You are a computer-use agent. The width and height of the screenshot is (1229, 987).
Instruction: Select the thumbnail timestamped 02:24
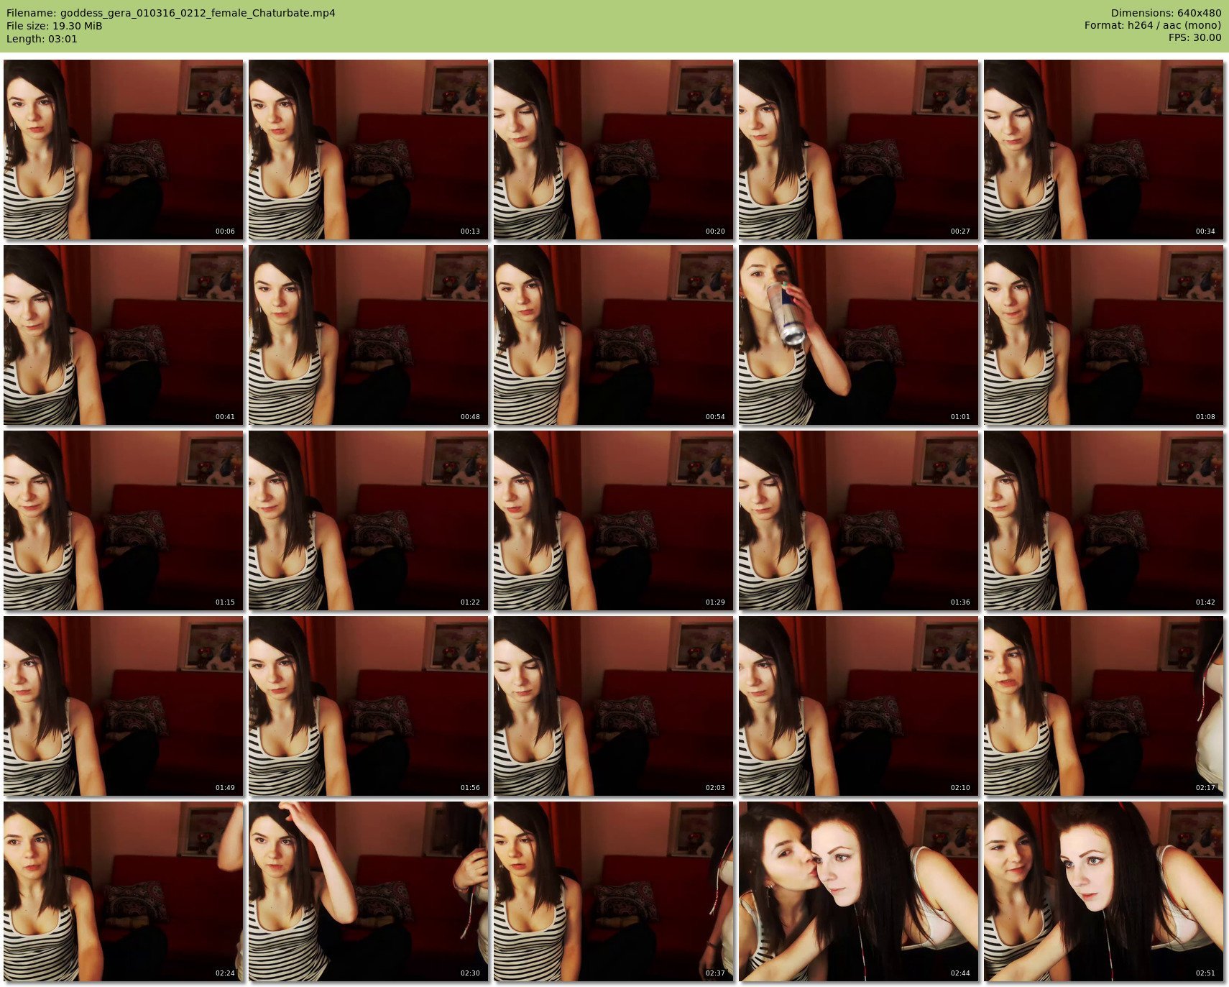point(124,891)
